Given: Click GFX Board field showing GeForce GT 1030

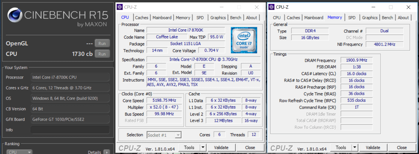Looking at the screenshot, I should [x=70, y=119].
